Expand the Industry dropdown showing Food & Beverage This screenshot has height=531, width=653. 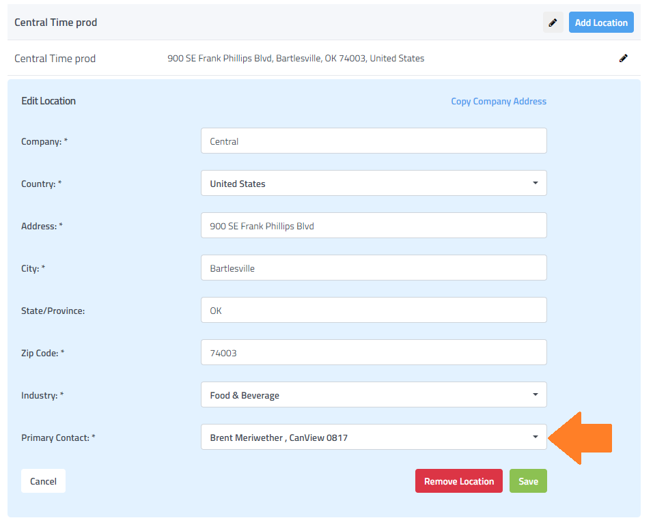click(374, 395)
